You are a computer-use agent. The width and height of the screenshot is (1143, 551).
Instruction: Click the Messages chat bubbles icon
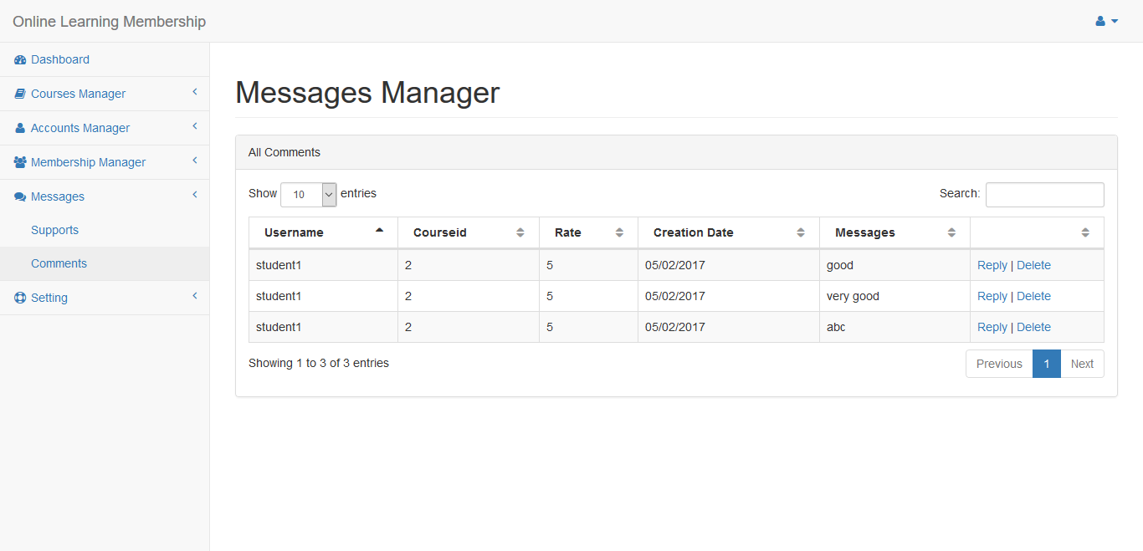point(20,196)
